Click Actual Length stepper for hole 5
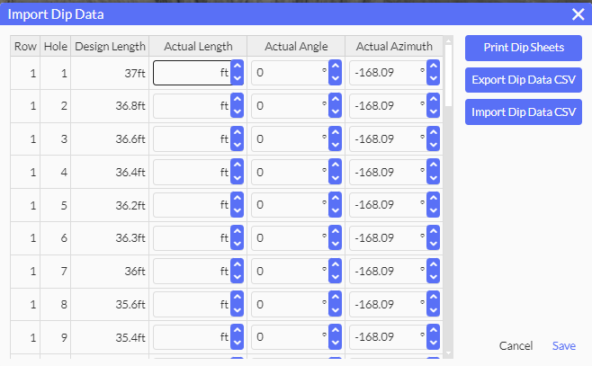The width and height of the screenshot is (592, 366). tap(237, 206)
